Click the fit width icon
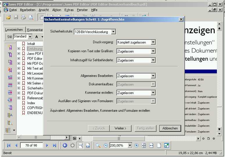This screenshot has height=157, width=225. click(151, 145)
